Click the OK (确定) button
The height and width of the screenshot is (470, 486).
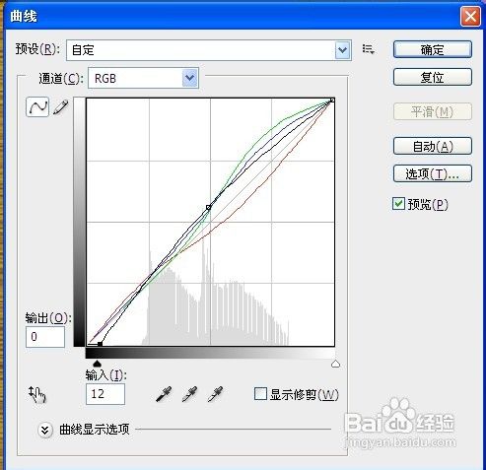pyautogui.click(x=433, y=49)
